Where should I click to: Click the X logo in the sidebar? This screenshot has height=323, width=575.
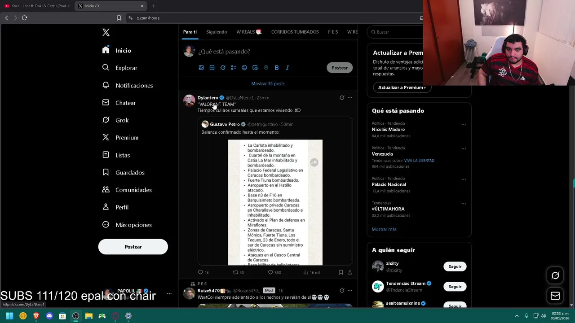pyautogui.click(x=106, y=32)
